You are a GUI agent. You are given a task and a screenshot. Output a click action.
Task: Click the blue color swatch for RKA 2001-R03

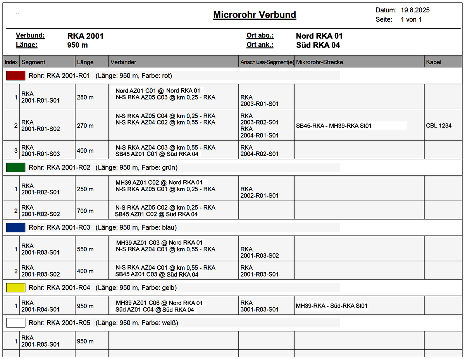click(15, 228)
